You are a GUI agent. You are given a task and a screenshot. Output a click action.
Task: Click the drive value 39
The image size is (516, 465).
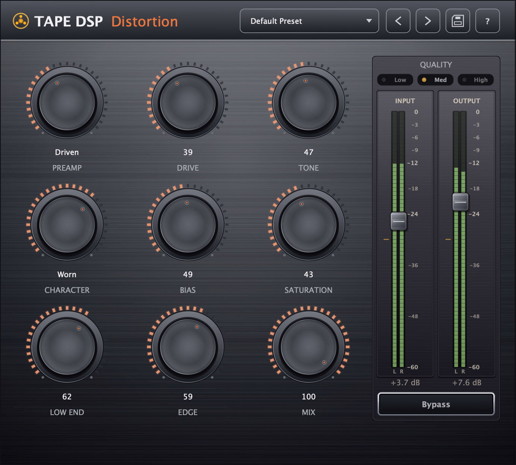point(188,152)
